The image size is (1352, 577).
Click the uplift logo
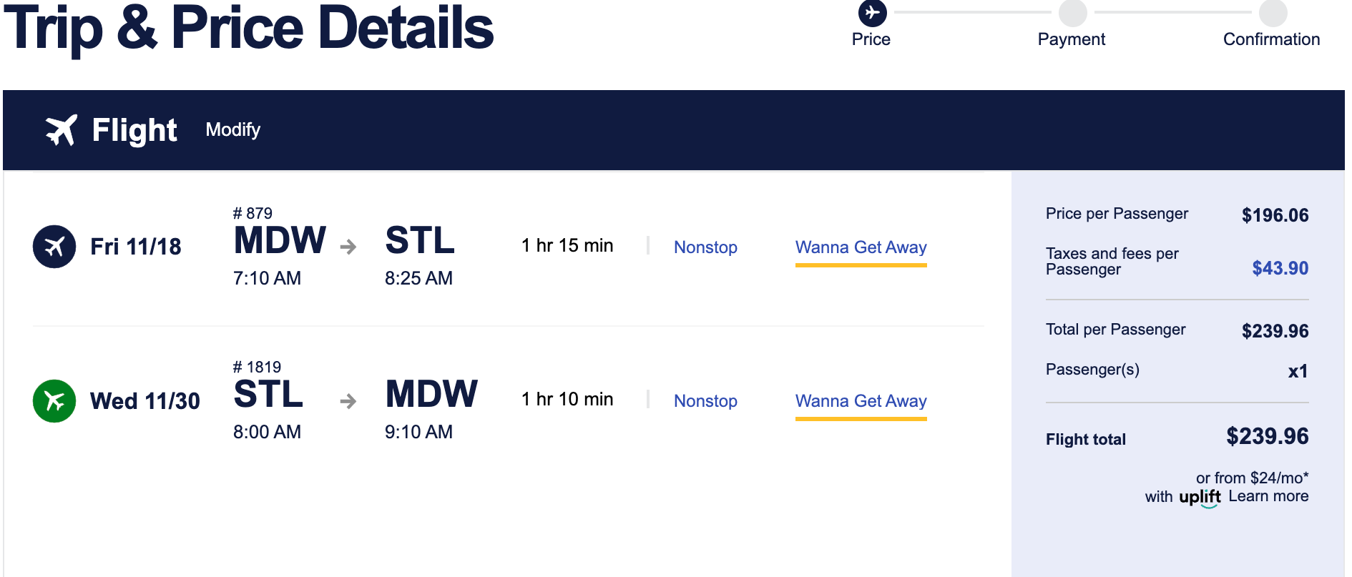[x=1200, y=497]
